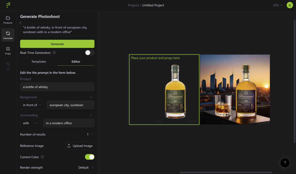Click the generated whisky city result image
Image resolution: width=296 pixels, height=174 pixels.
pyautogui.click(x=235, y=90)
